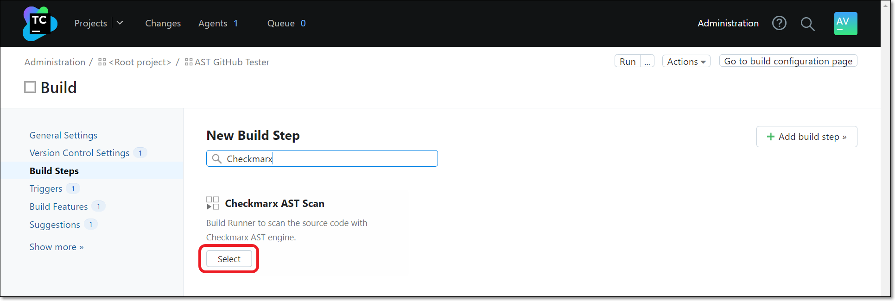
Task: Click the Select button for Checkmarx AST Scan
Action: point(229,259)
